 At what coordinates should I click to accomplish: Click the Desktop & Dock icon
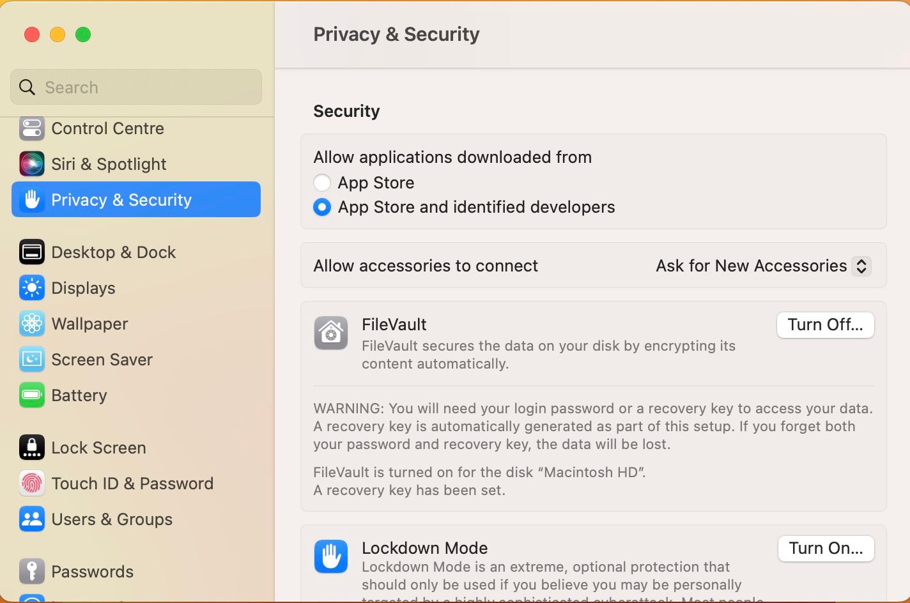pos(31,252)
